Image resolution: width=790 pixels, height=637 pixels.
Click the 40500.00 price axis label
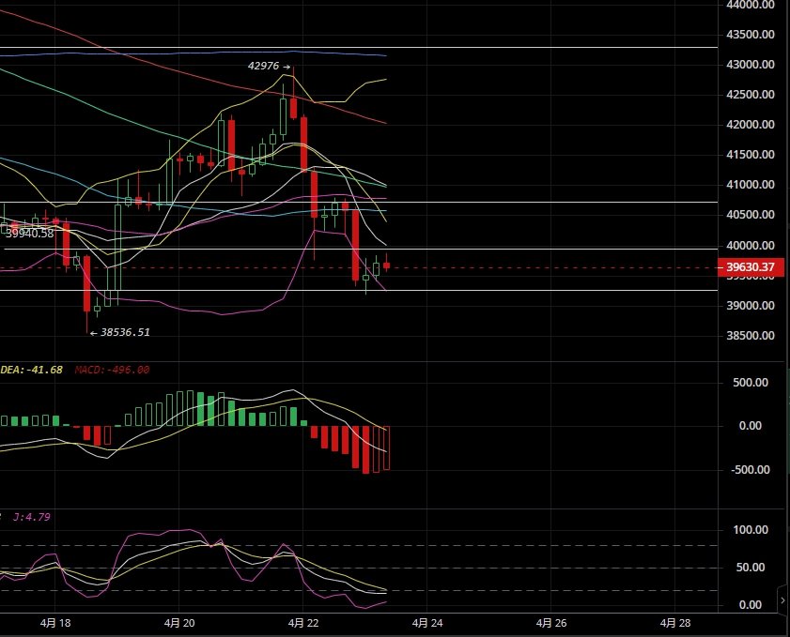coord(751,214)
